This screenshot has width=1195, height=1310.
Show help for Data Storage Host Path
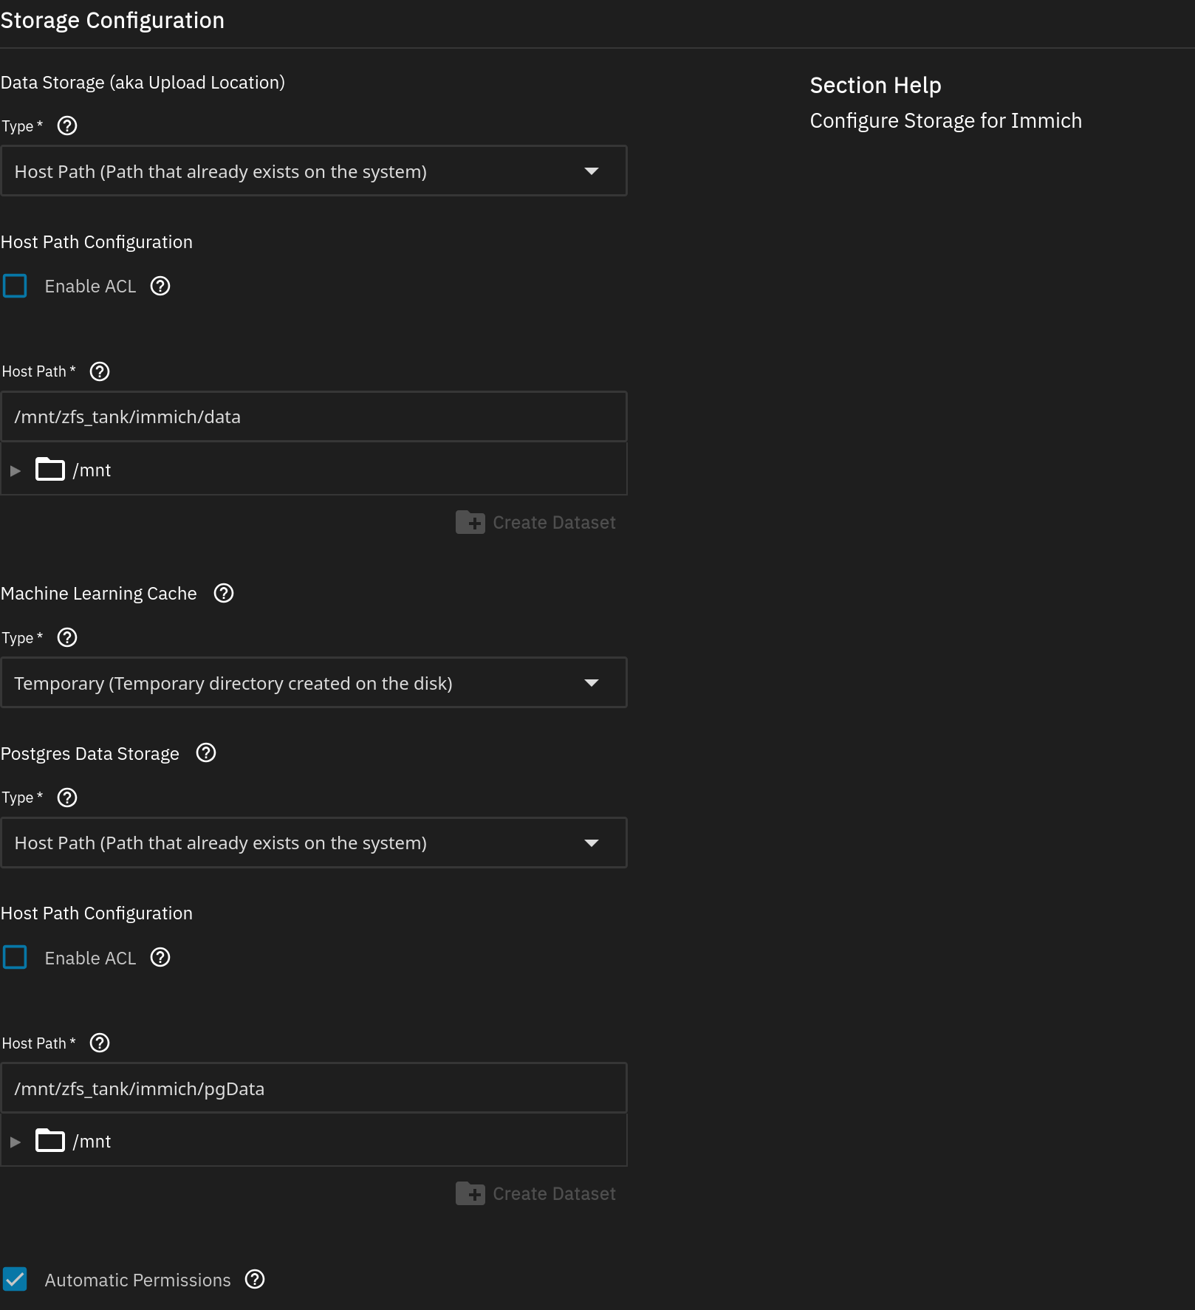tap(100, 371)
